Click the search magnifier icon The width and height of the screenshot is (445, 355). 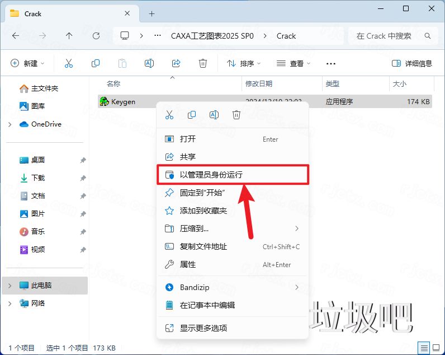coord(428,36)
